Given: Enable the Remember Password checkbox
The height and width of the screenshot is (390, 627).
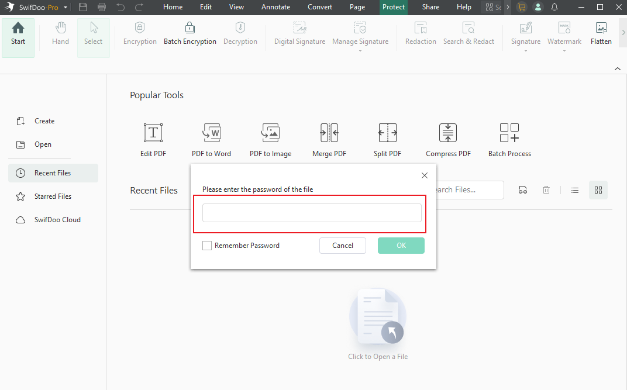Looking at the screenshot, I should point(207,245).
